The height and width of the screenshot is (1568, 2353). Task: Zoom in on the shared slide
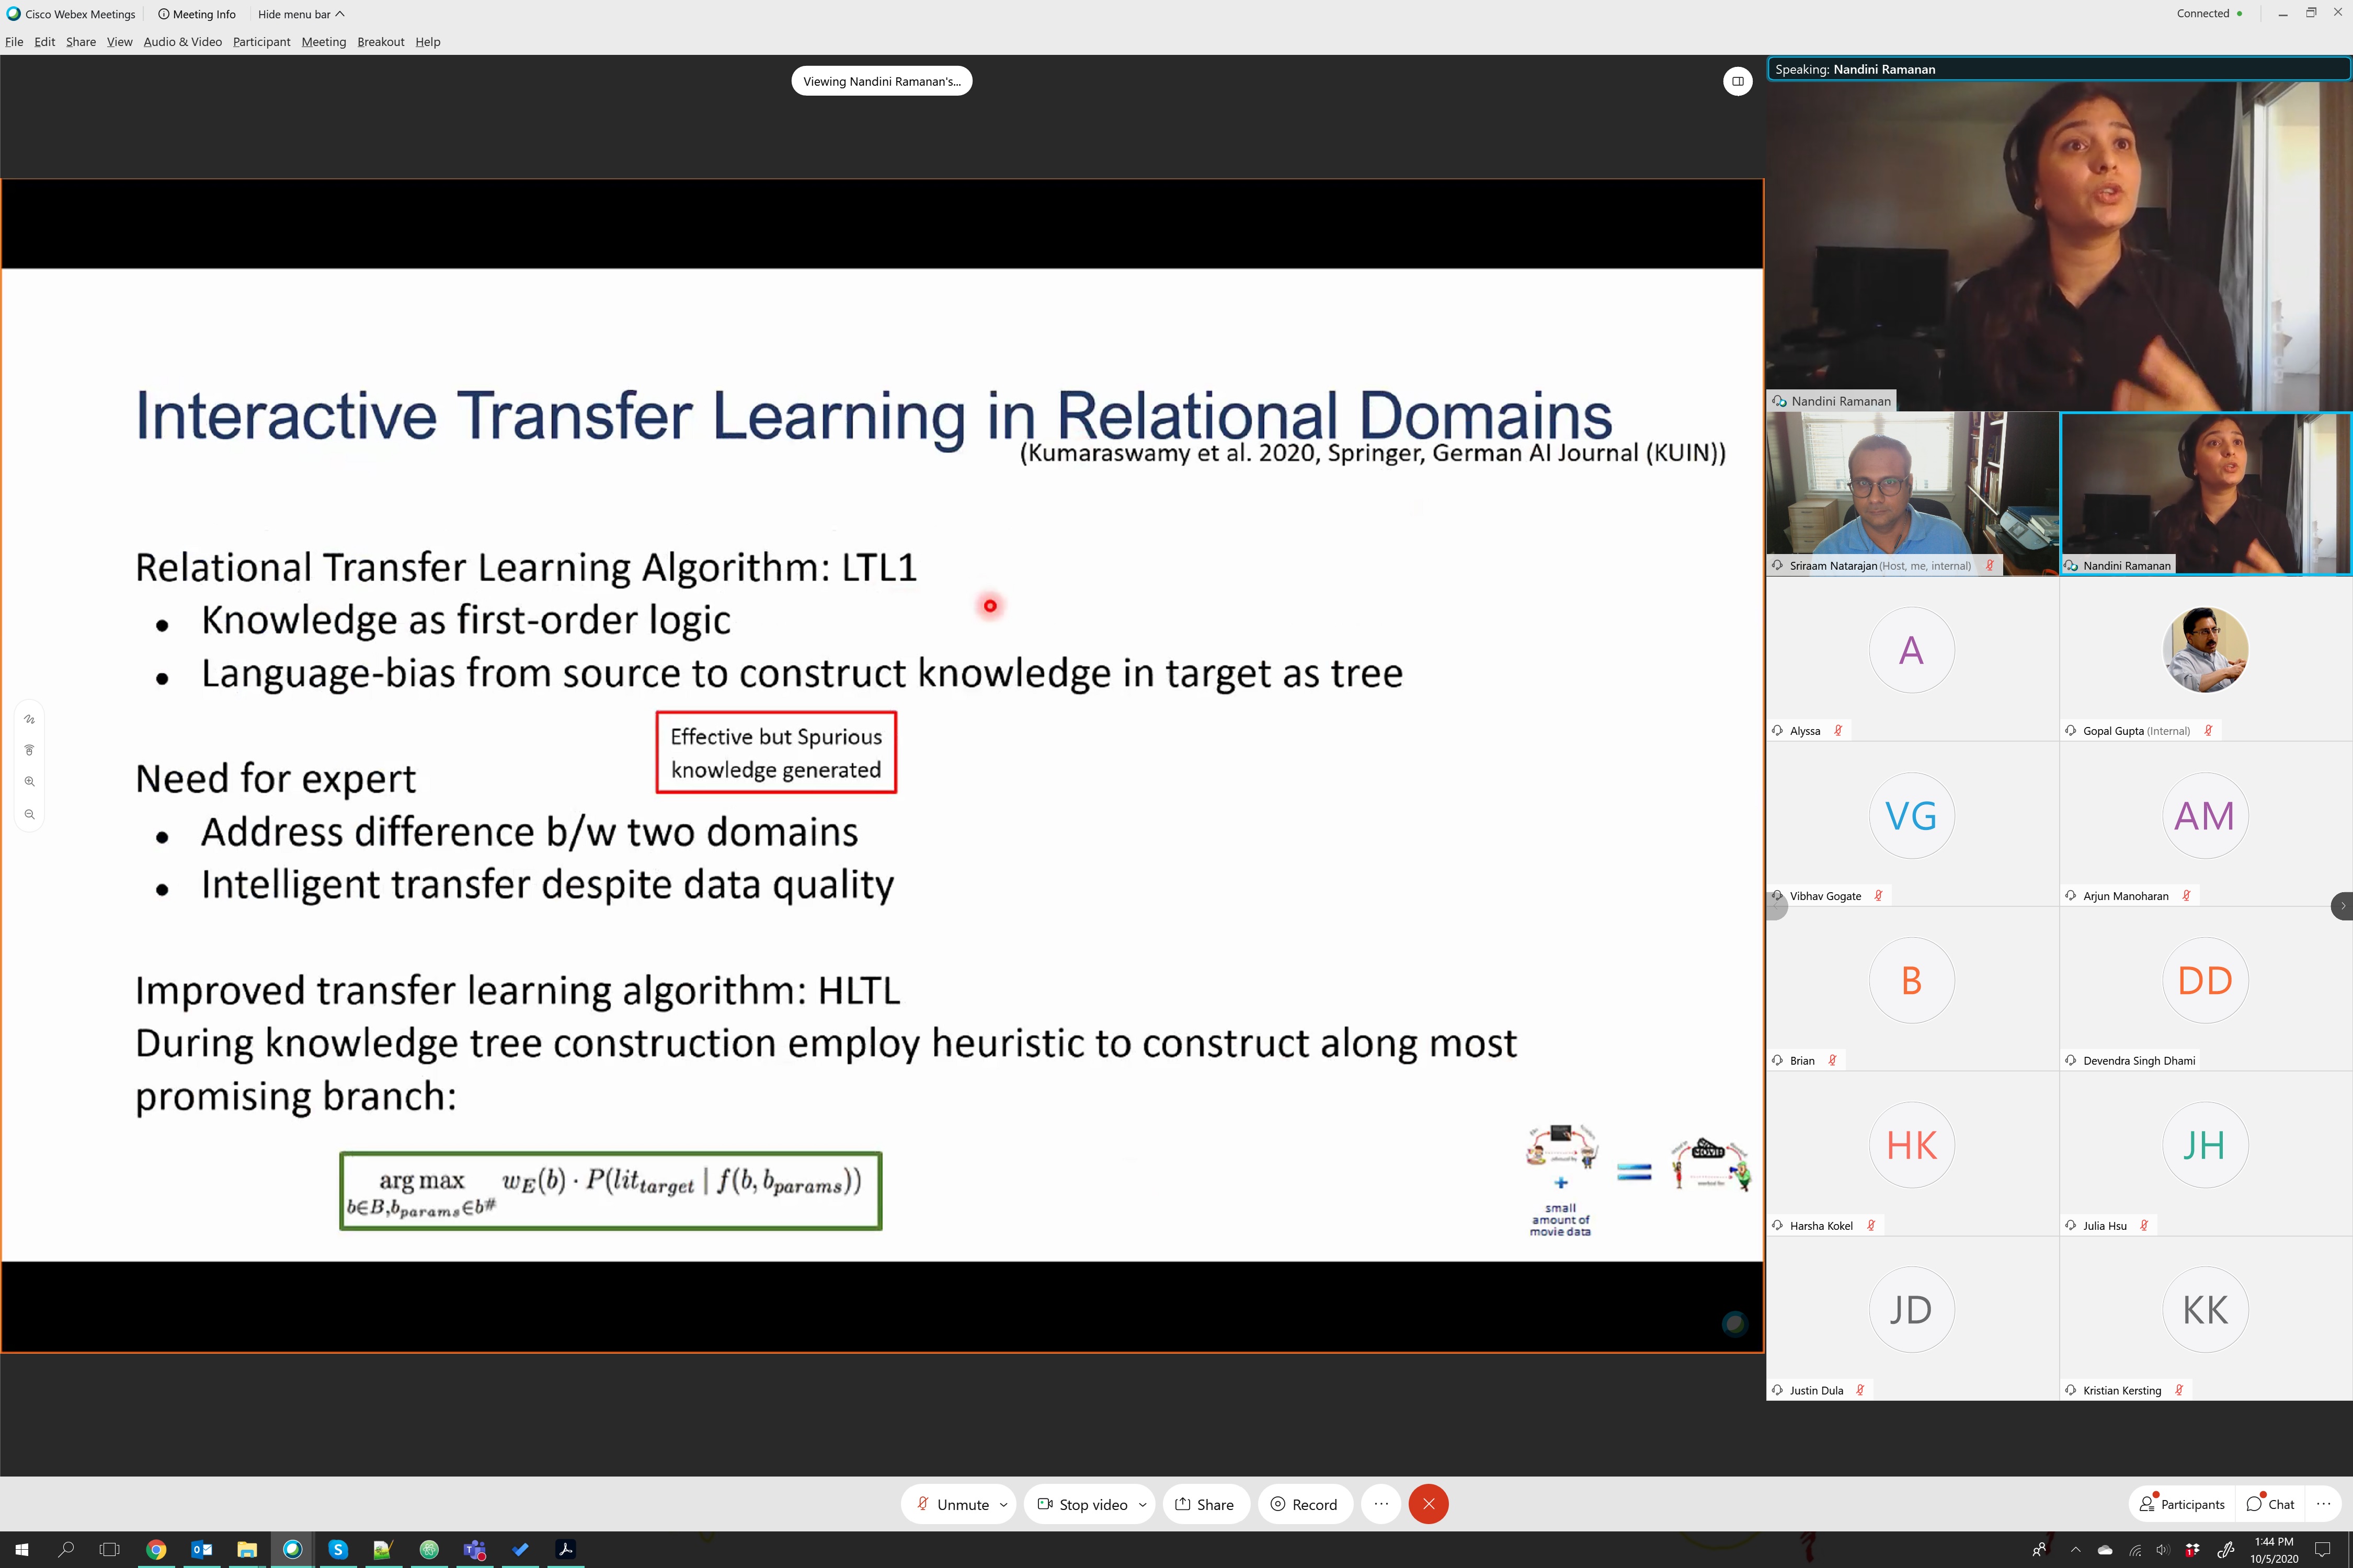coord(29,782)
